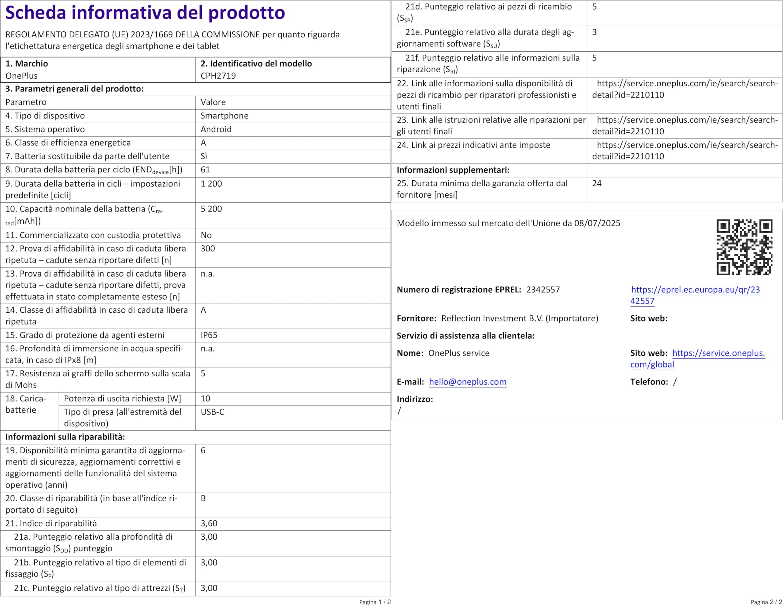Click the 'Informazioni sulla riparabilità' section header
This screenshot has height=612, width=783.
pos(65,437)
